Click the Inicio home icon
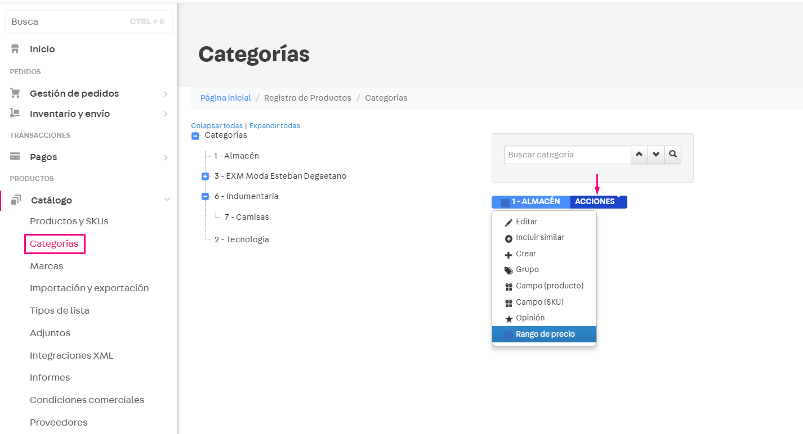 pos(16,49)
